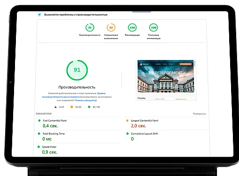Viewport: 239px width, 176px height.
Task: Expand metrics with Развернуть
Action: point(199,114)
